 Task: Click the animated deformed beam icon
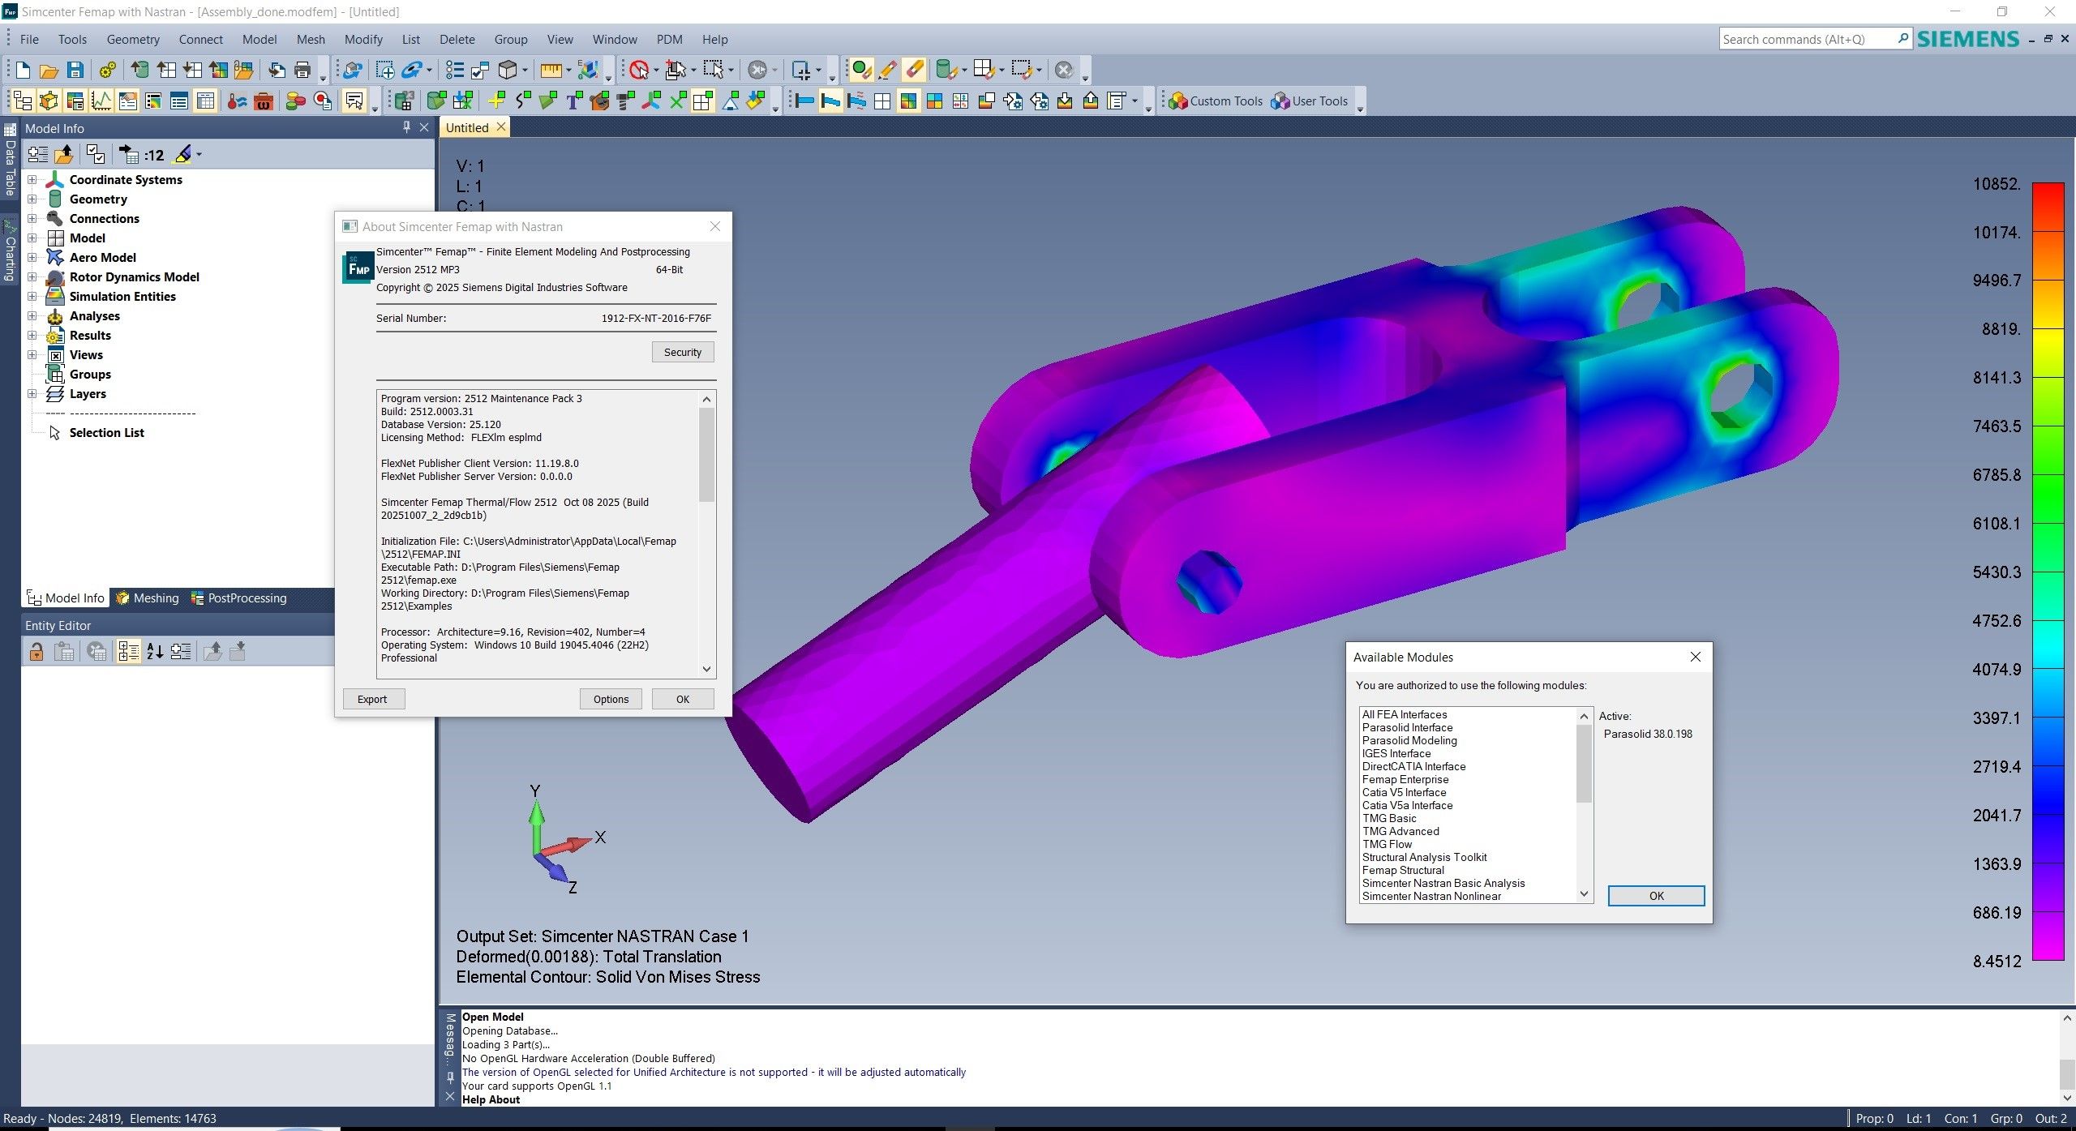coord(856,101)
